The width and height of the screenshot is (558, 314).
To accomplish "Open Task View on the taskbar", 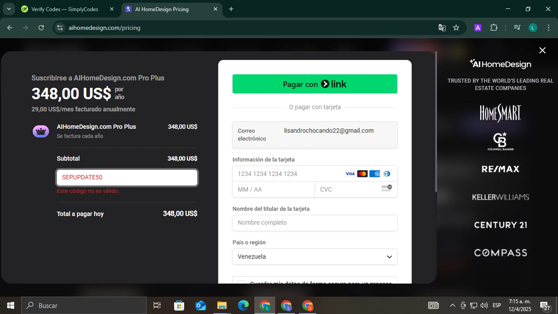I will 157,305.
